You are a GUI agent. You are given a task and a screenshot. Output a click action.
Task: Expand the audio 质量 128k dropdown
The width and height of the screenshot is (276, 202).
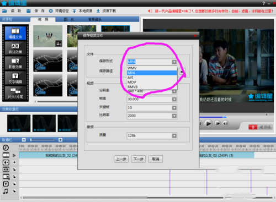[174, 136]
